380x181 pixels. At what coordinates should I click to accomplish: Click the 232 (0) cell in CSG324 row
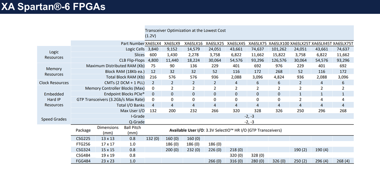pyautogui.click(x=193, y=150)
